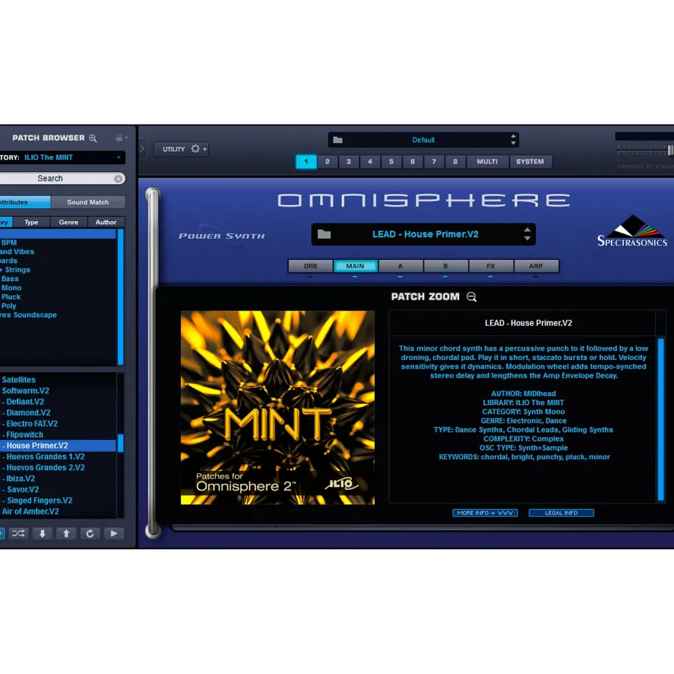
Task: Click MORE INFO → WWW button
Action: [x=485, y=513]
